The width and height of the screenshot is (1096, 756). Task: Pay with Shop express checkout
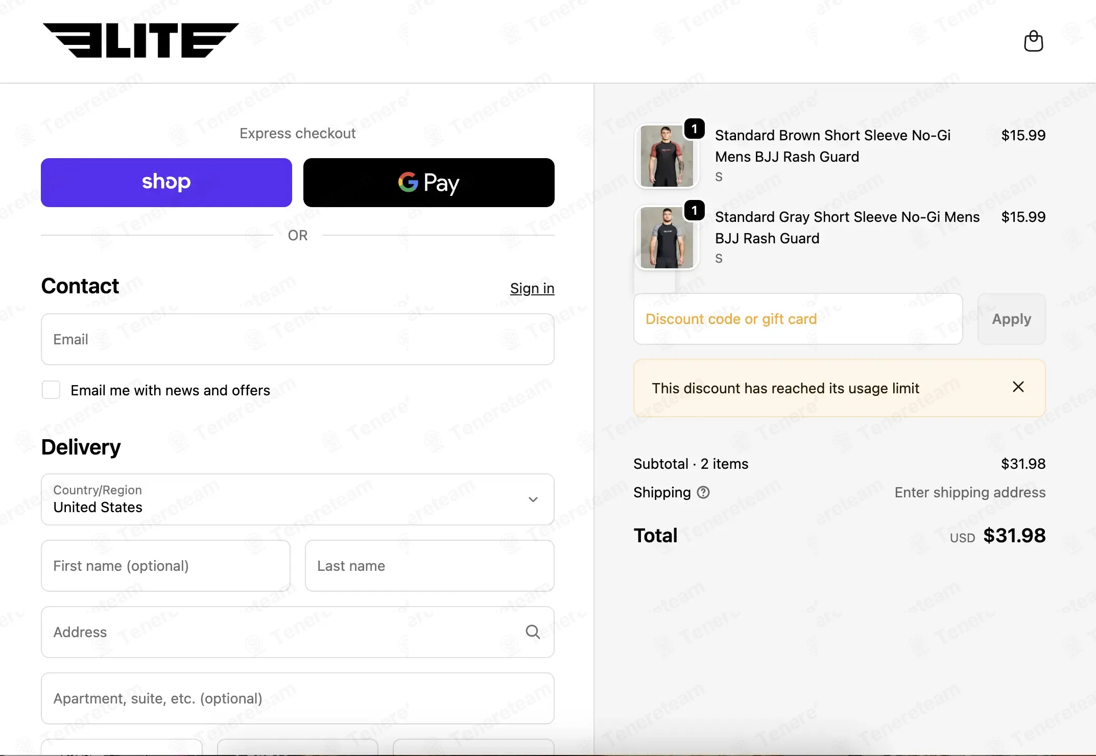click(x=166, y=183)
